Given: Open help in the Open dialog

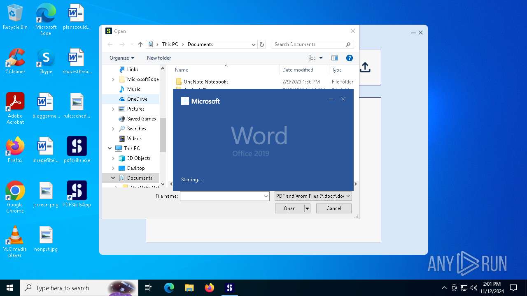Looking at the screenshot, I should [350, 58].
